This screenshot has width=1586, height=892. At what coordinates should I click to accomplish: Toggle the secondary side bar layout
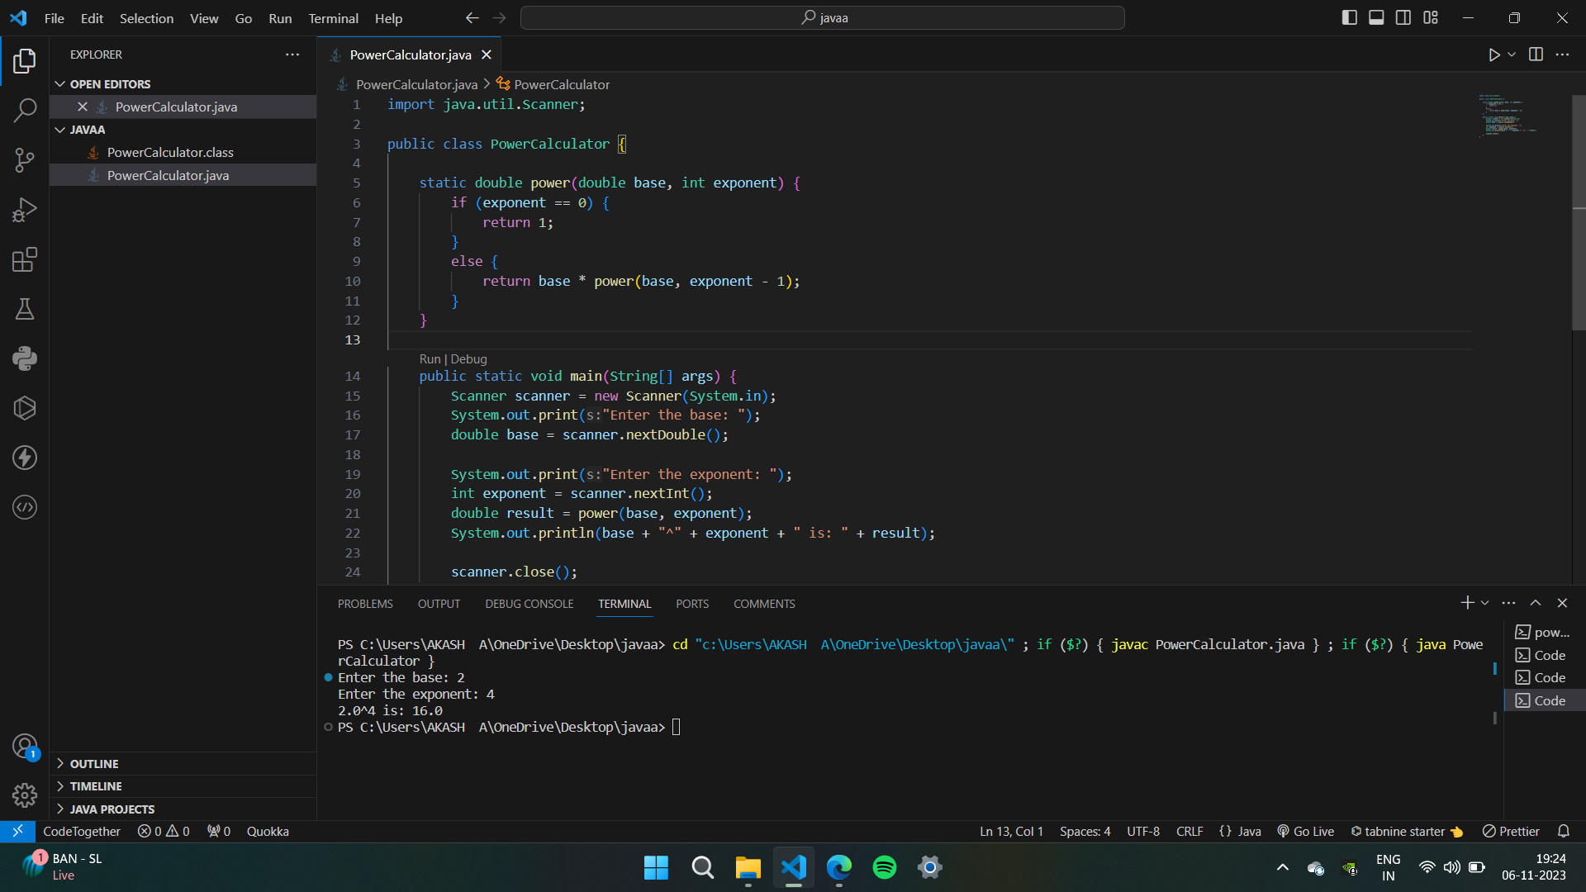[1403, 17]
